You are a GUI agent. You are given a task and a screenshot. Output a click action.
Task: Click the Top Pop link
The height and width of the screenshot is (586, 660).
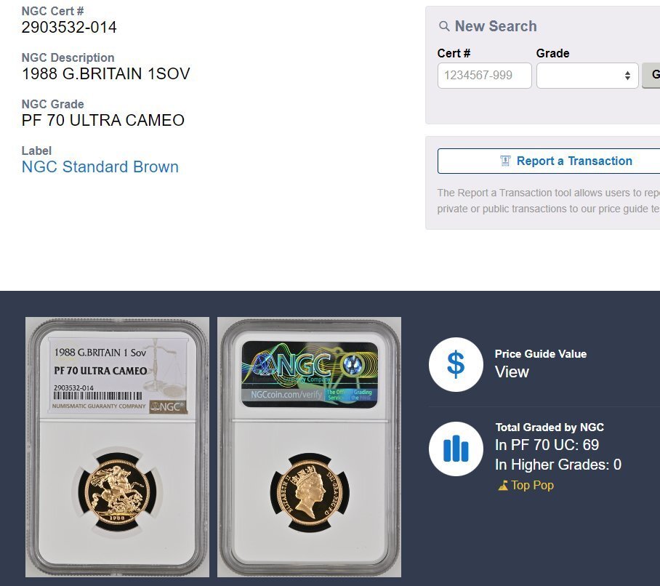(x=533, y=486)
